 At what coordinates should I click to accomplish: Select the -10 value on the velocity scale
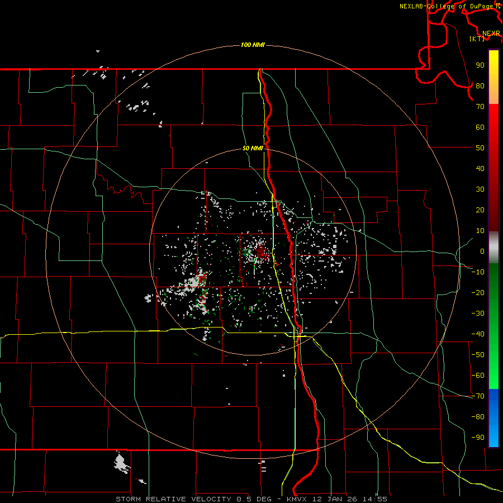pyautogui.click(x=478, y=272)
